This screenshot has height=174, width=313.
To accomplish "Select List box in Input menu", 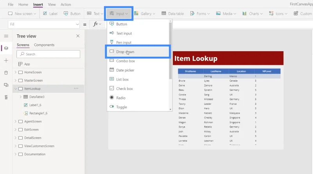I will click(x=138, y=79).
